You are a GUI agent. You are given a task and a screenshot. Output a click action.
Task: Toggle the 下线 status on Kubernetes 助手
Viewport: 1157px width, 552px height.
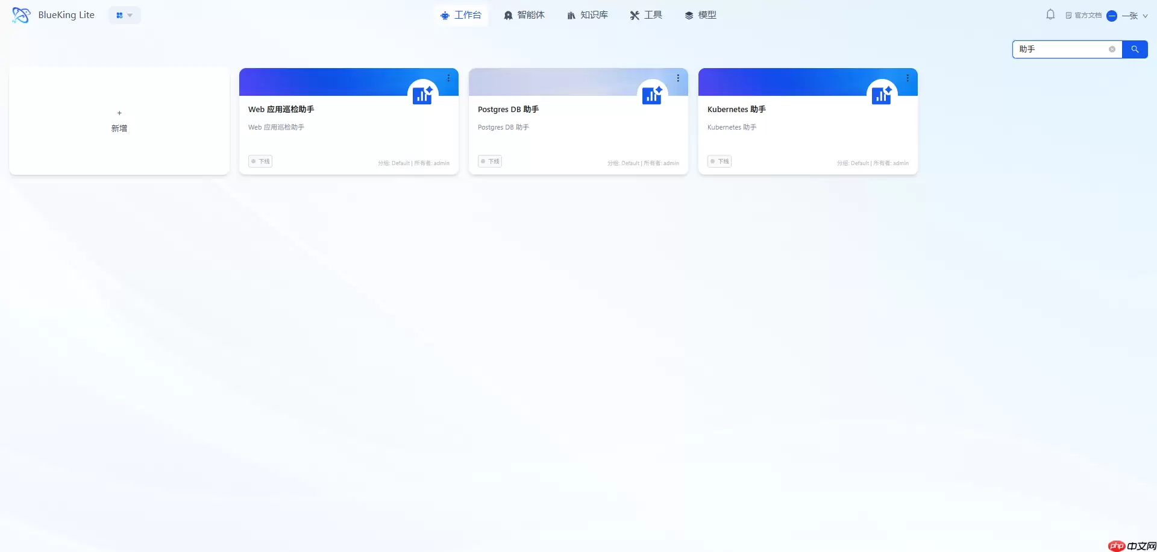718,161
